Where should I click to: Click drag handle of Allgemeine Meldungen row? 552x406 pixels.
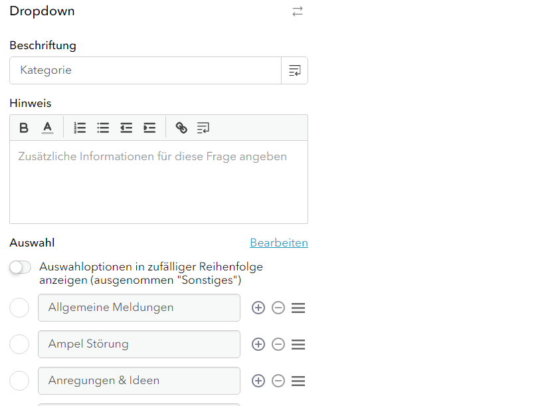pyautogui.click(x=298, y=308)
